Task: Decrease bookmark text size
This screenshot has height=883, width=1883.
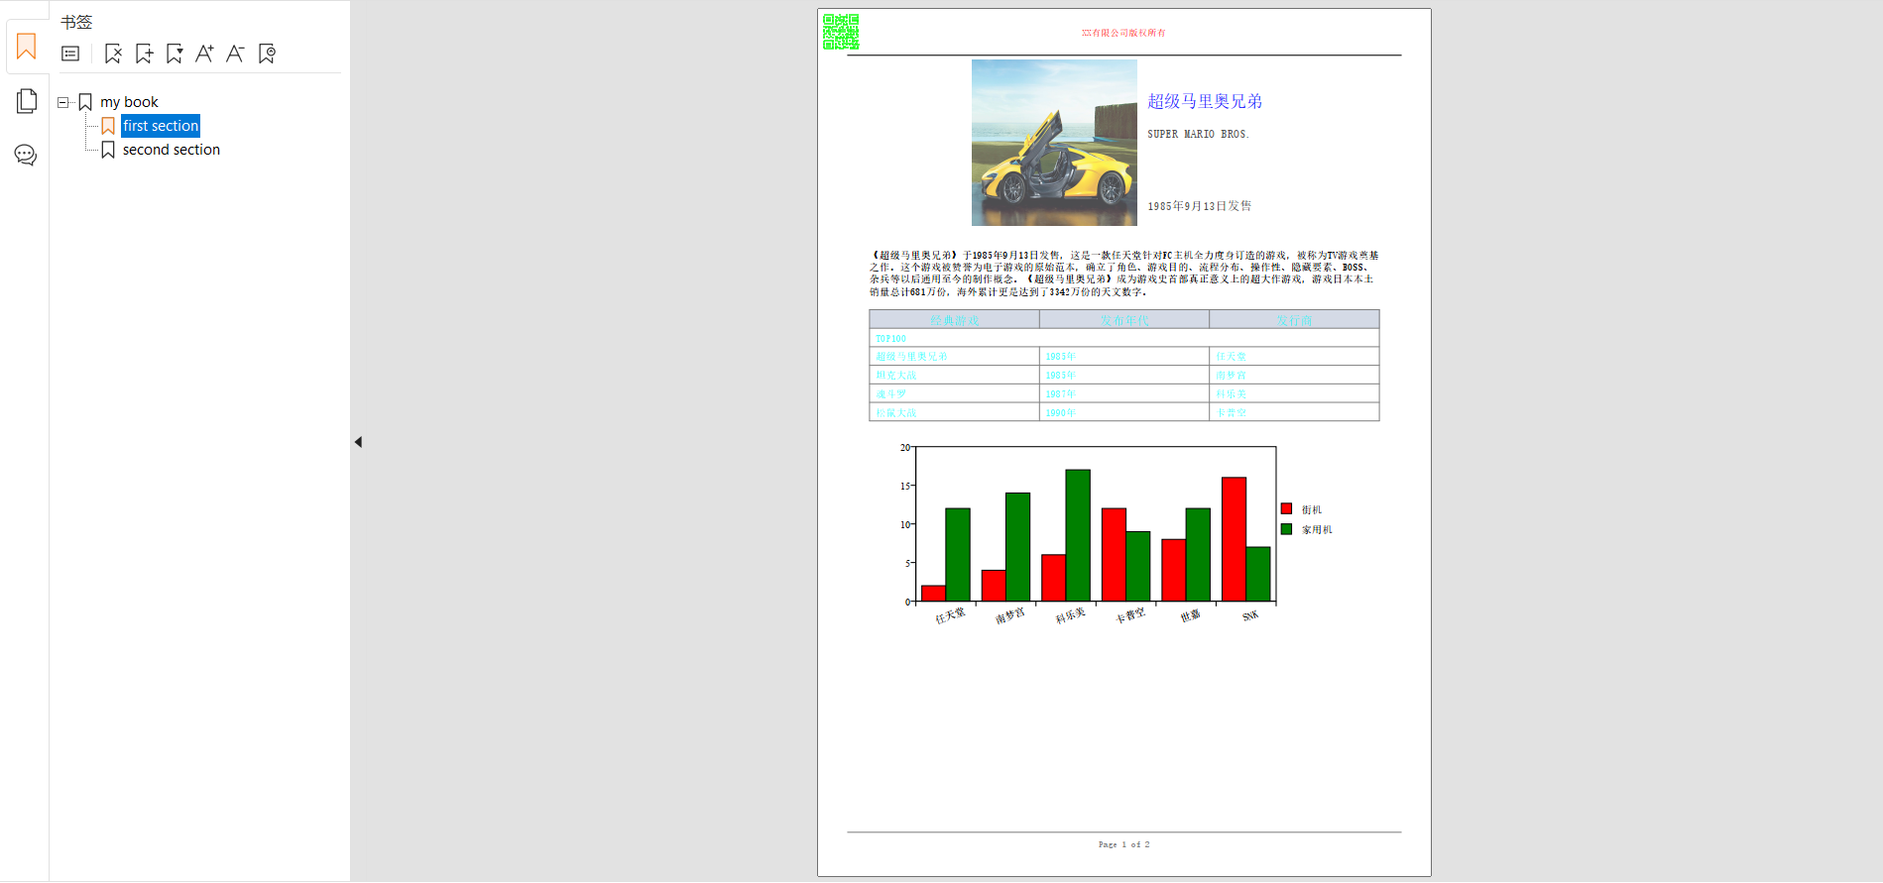Action: click(235, 54)
